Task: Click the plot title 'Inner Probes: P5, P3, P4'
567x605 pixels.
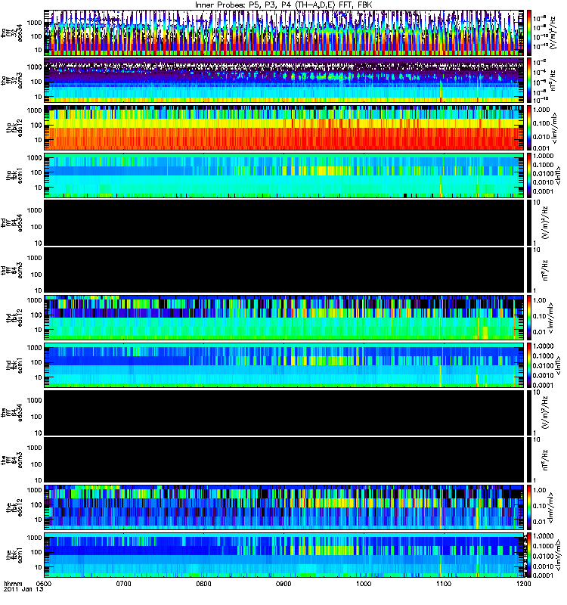Action: tap(243, 5)
